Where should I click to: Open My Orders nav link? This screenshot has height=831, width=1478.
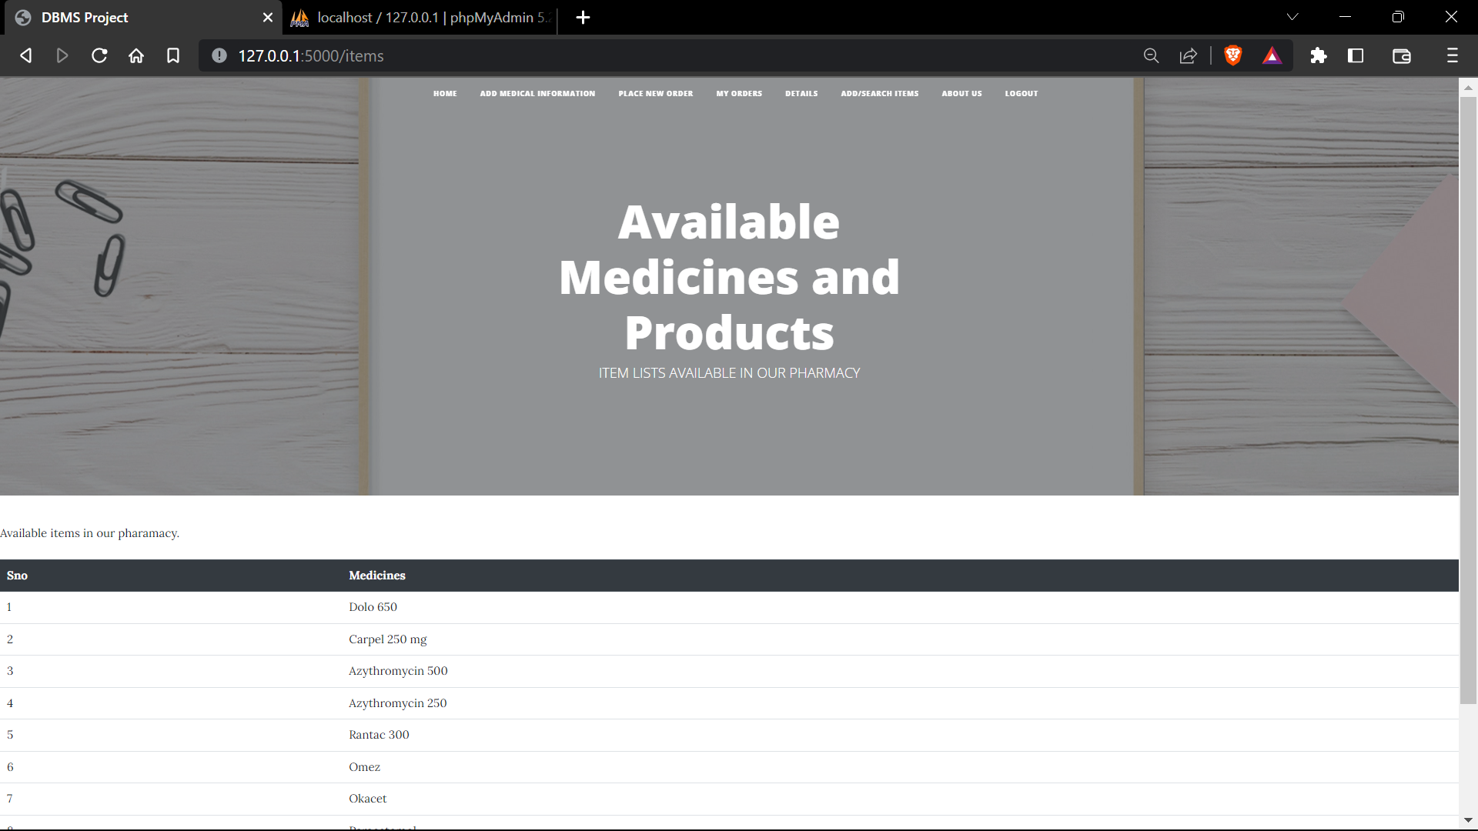click(739, 94)
